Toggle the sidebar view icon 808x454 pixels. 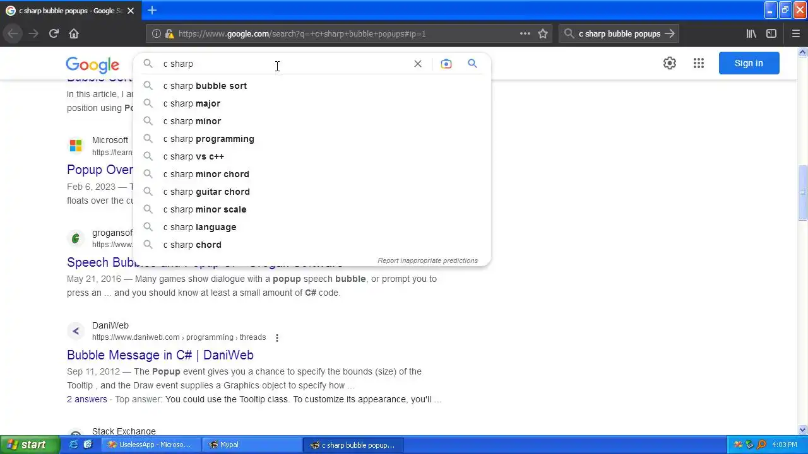pos(771,33)
